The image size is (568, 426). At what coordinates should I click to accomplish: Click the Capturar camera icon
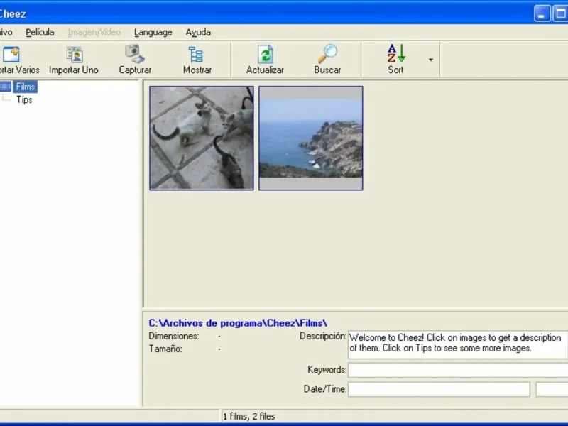coord(135,54)
